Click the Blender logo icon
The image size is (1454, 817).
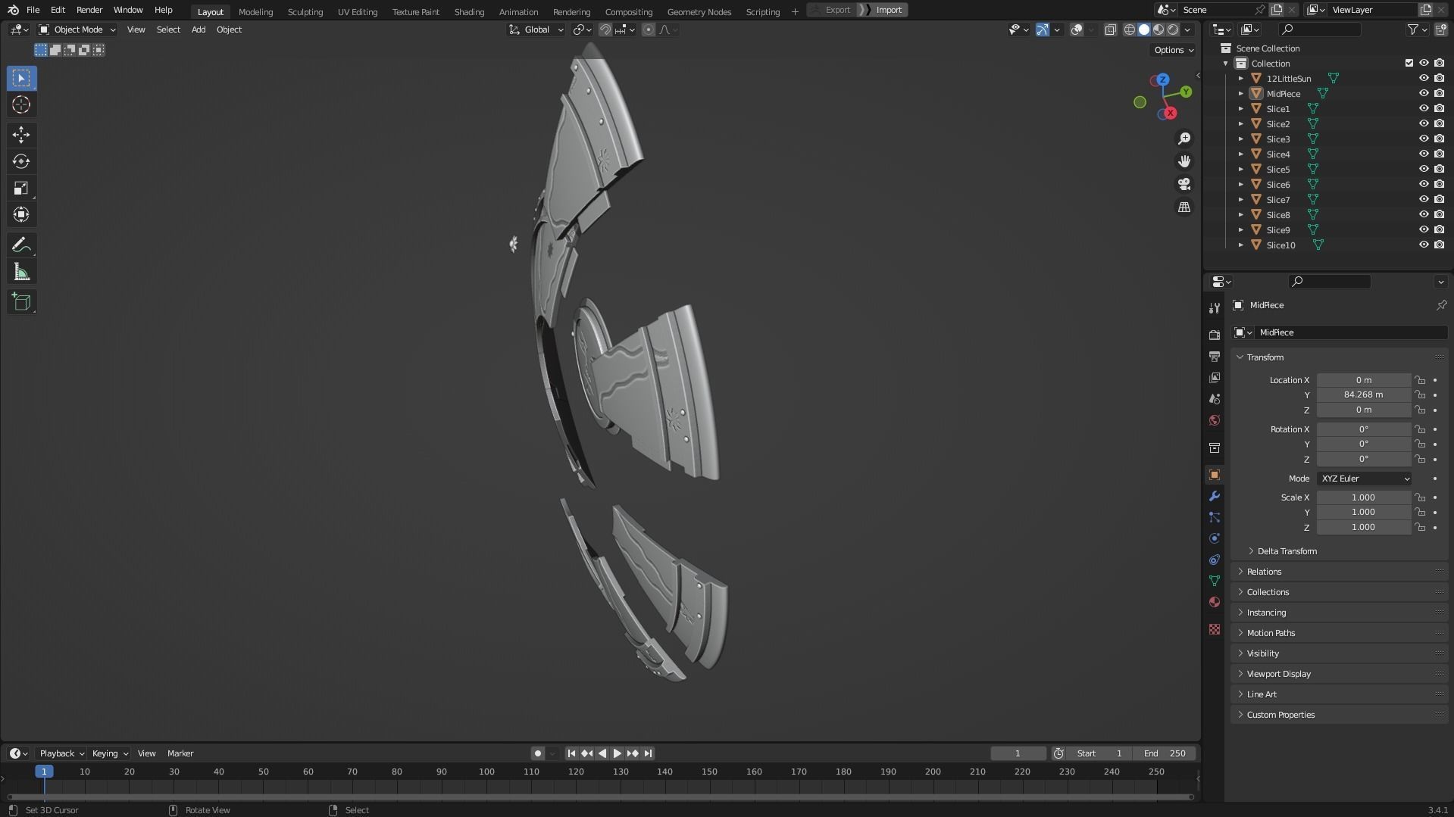point(13,10)
